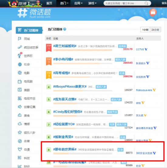Open host link 360安全浏览器
The width and height of the screenshot is (167, 168).
pos(144,153)
